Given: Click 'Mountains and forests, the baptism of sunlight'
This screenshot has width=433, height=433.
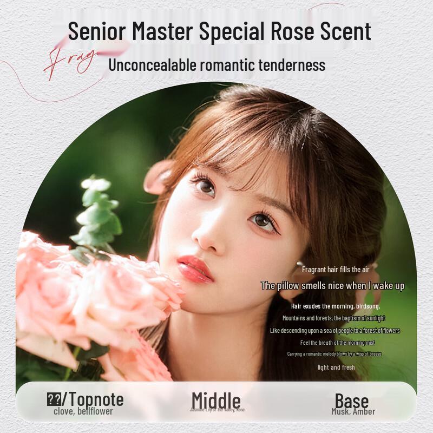Looking at the screenshot, I should click(333, 318).
